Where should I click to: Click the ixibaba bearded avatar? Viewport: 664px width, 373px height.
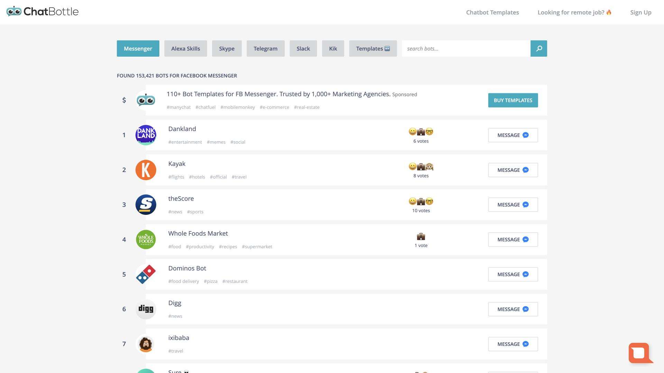(x=146, y=344)
